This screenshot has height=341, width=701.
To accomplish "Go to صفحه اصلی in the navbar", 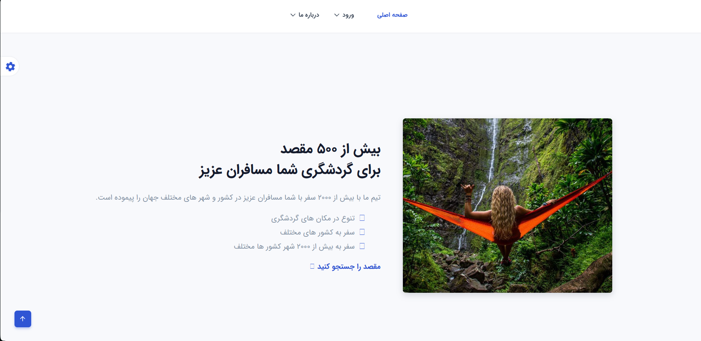I will tap(392, 15).
